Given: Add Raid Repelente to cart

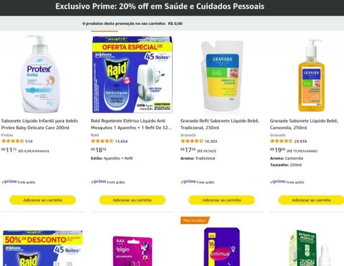Looking at the screenshot, I should (132, 200).
